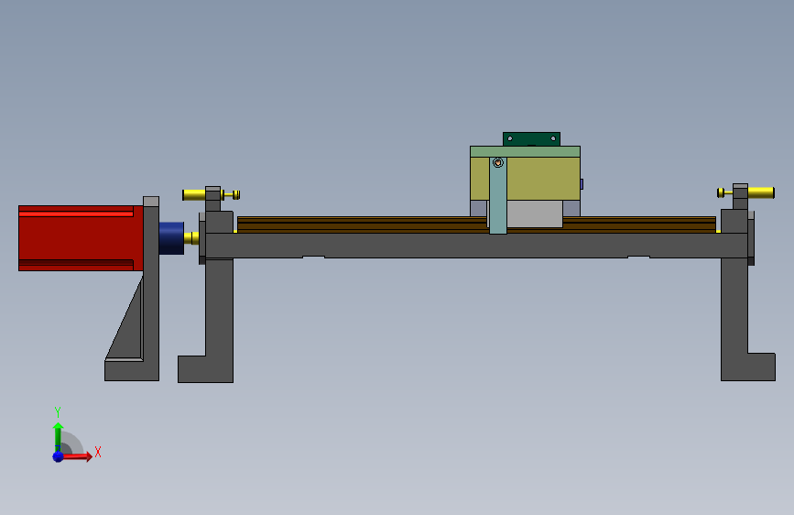Image resolution: width=794 pixels, height=515 pixels.
Task: Select the light gray block under the carriage
Action: 535,214
